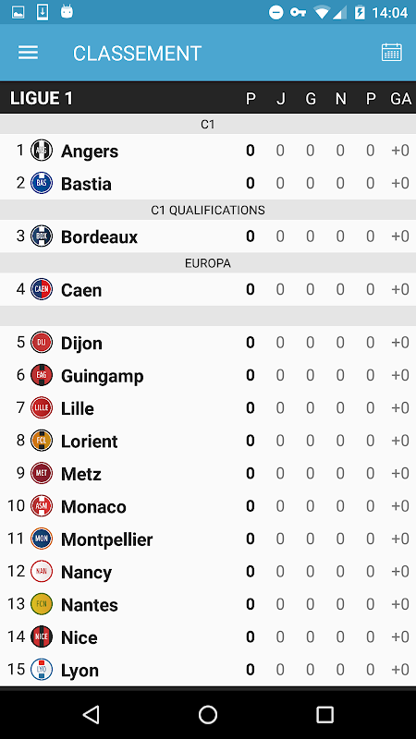Select the Guingamp team name
This screenshot has width=416, height=739.
(103, 376)
